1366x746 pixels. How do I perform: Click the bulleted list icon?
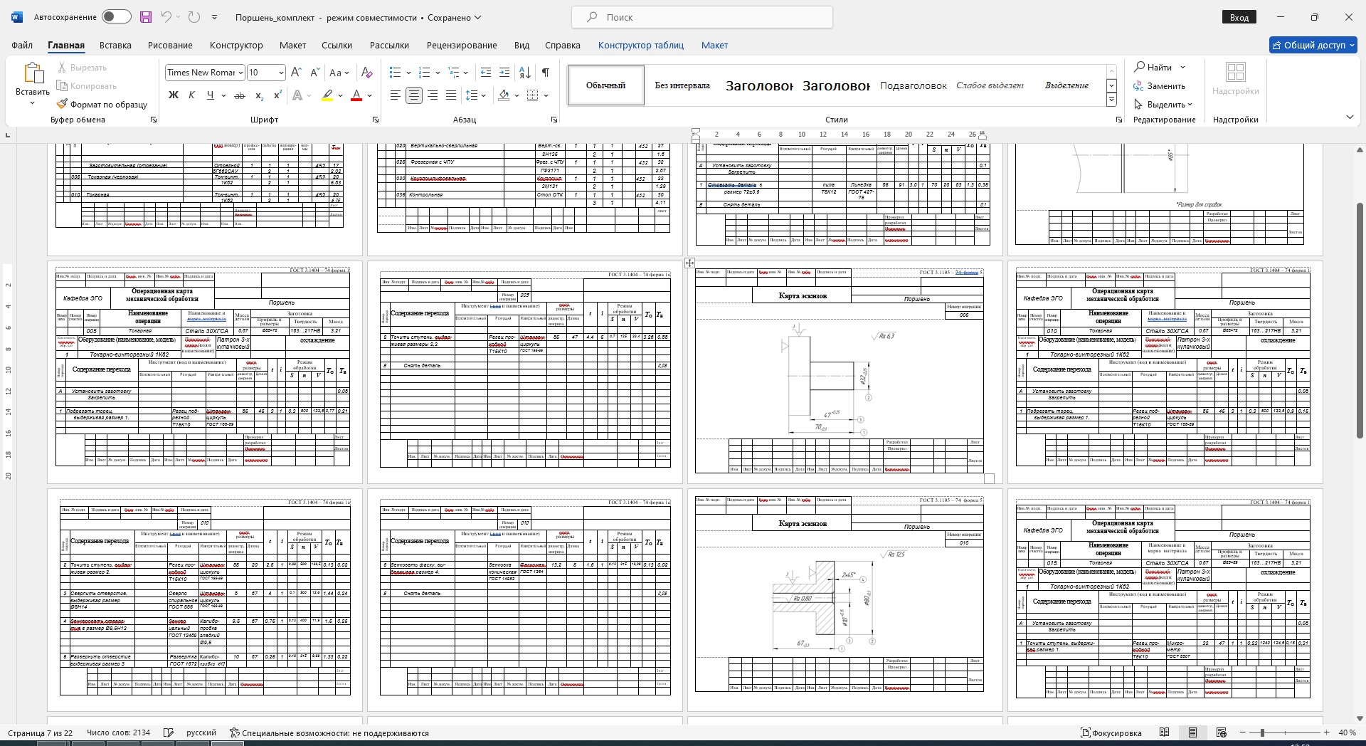coord(396,73)
